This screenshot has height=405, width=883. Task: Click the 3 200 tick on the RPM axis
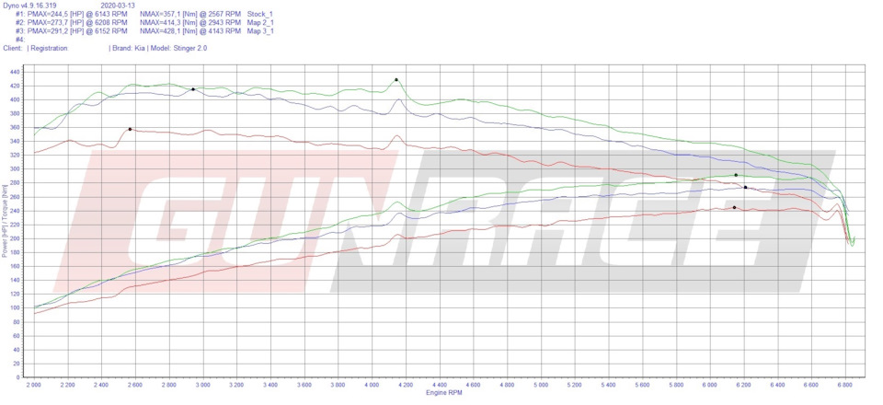(x=236, y=385)
